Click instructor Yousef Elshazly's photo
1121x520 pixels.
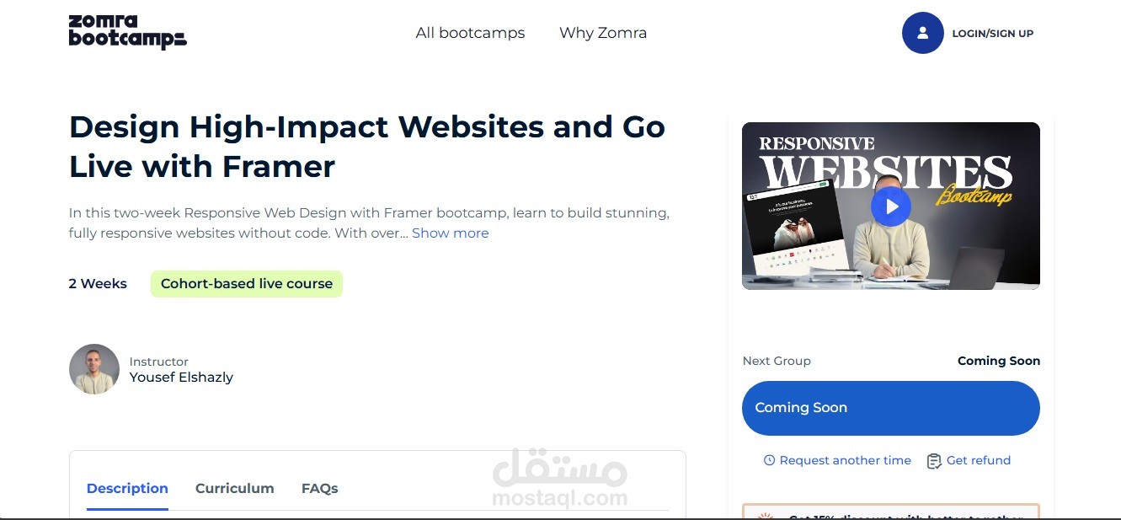(94, 369)
